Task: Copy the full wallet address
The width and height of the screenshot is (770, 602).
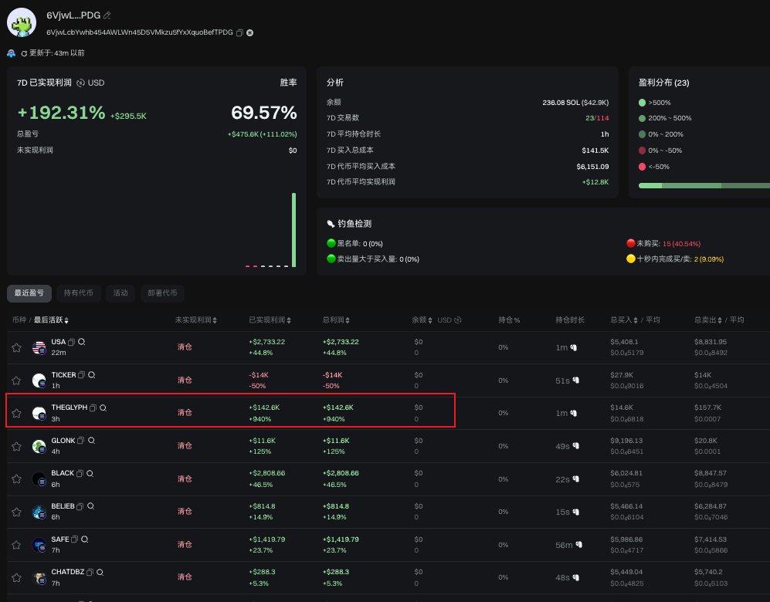Action: tap(239, 33)
